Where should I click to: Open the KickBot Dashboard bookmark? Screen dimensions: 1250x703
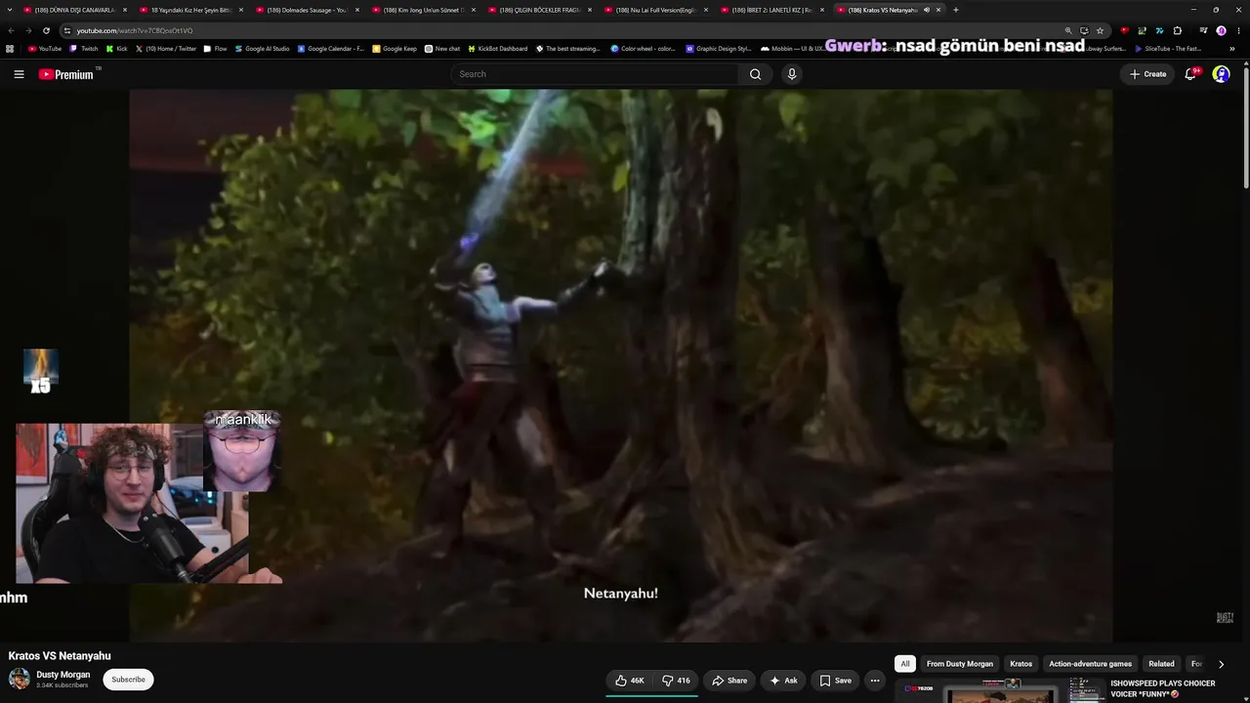coord(497,48)
